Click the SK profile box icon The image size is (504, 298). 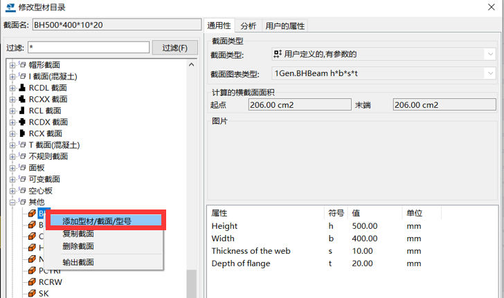pos(32,293)
